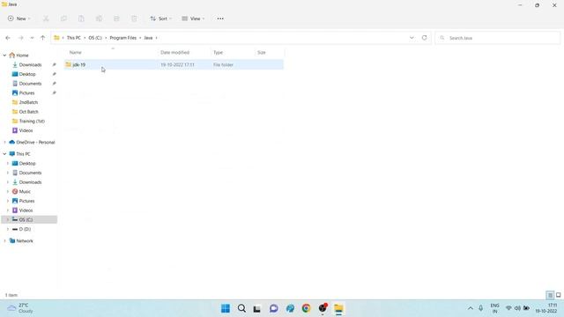This screenshot has height=317, width=564.
Task: Expand Desktop under This PC
Action: pos(8,164)
